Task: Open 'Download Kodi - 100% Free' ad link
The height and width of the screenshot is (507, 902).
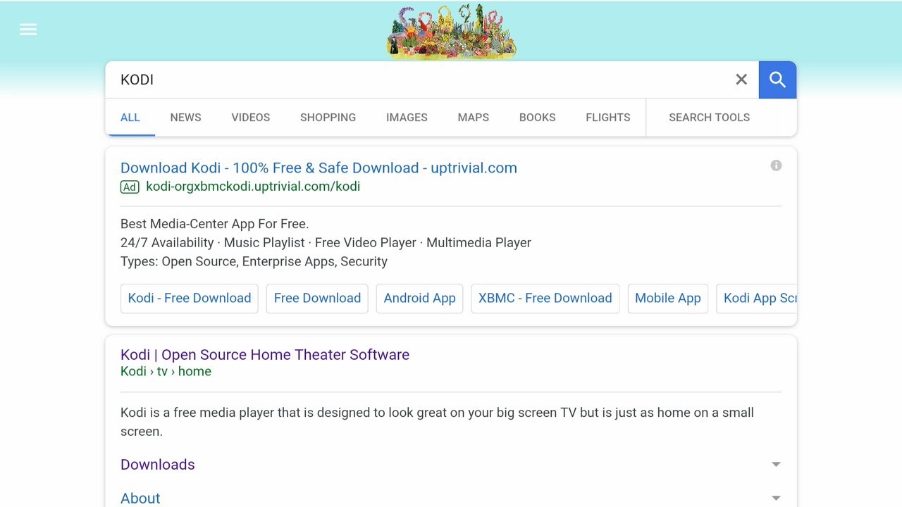Action: tap(319, 168)
